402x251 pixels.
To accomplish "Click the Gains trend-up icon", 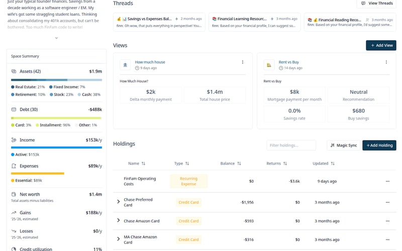I will click(14, 212).
